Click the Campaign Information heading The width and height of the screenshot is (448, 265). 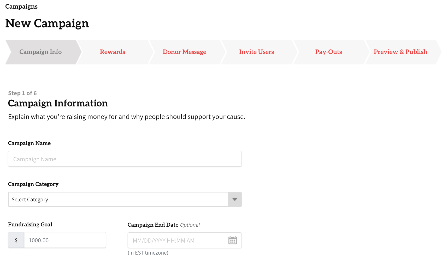(x=58, y=103)
